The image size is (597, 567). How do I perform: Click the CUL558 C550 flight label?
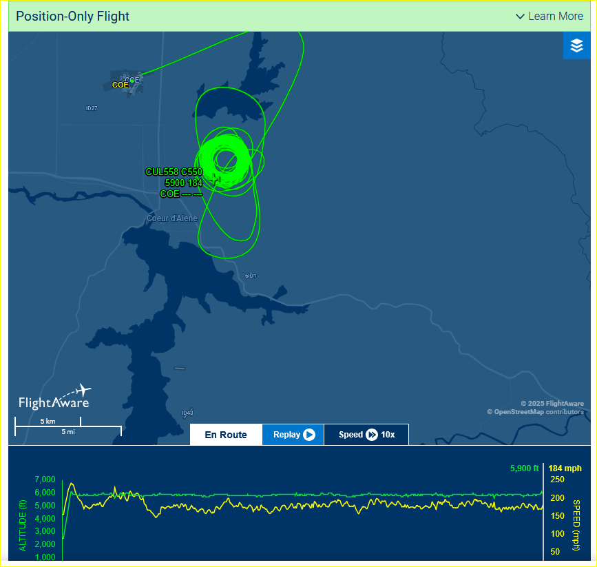coord(174,172)
